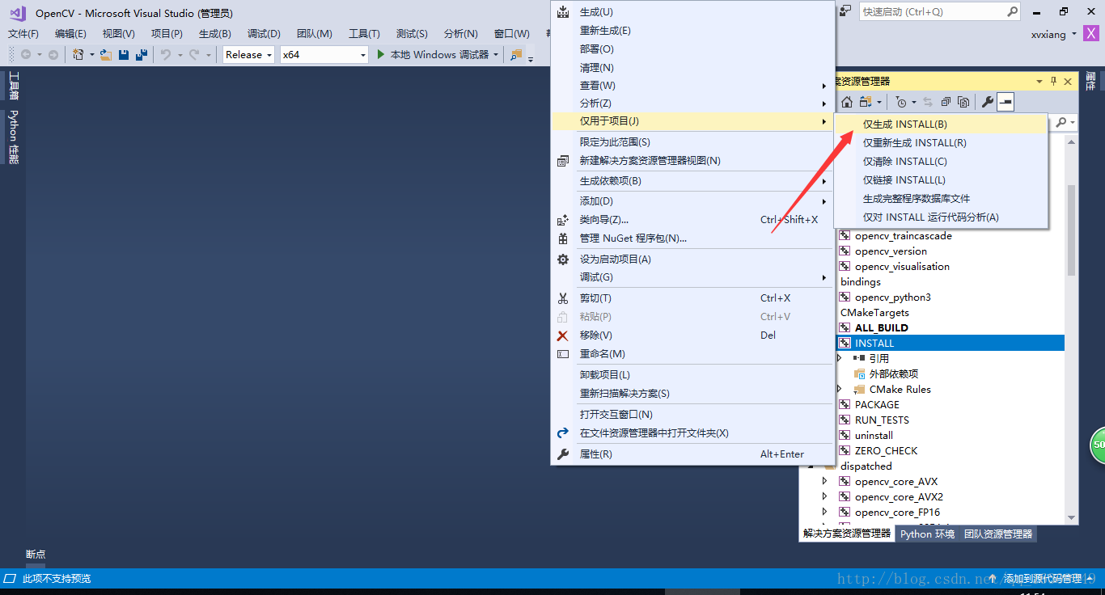Viewport: 1105px width, 595px height.
Task: Select 重新生成(E) in context menu
Action: pos(692,31)
